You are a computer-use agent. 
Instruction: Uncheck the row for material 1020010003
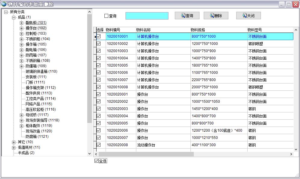(98, 51)
